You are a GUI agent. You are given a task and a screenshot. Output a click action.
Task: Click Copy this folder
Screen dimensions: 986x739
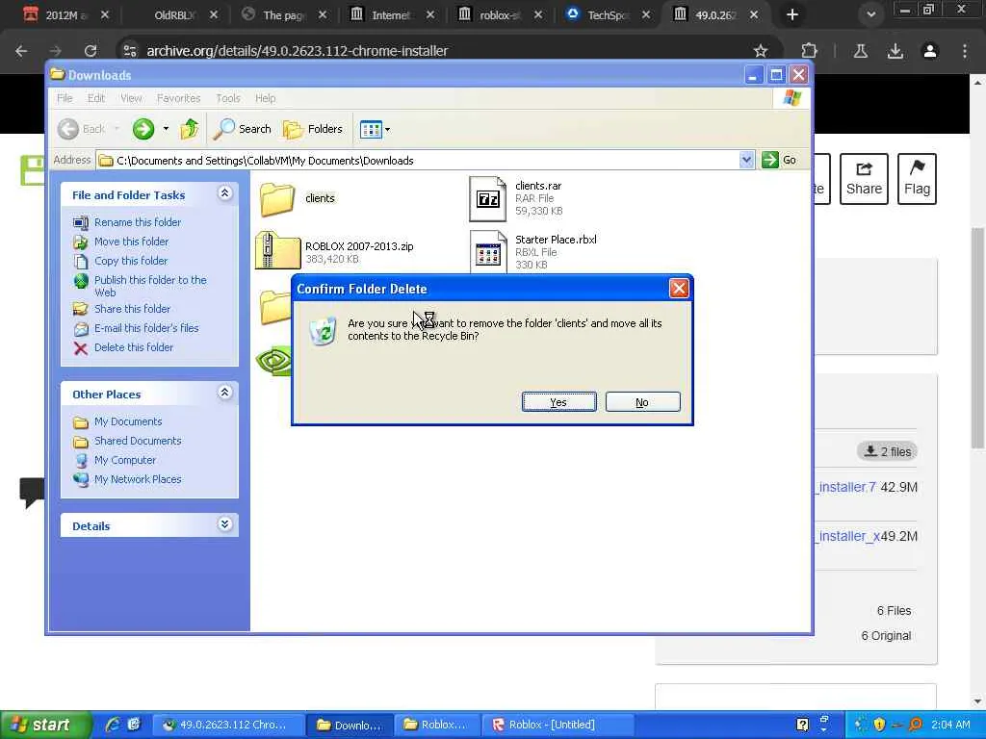[x=131, y=261]
